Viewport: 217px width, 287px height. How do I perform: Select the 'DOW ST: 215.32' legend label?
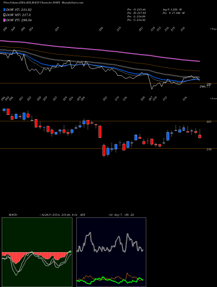click(x=19, y=10)
